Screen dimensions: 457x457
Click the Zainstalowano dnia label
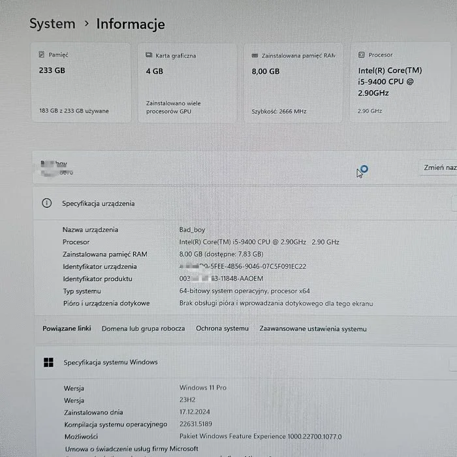[x=93, y=413]
